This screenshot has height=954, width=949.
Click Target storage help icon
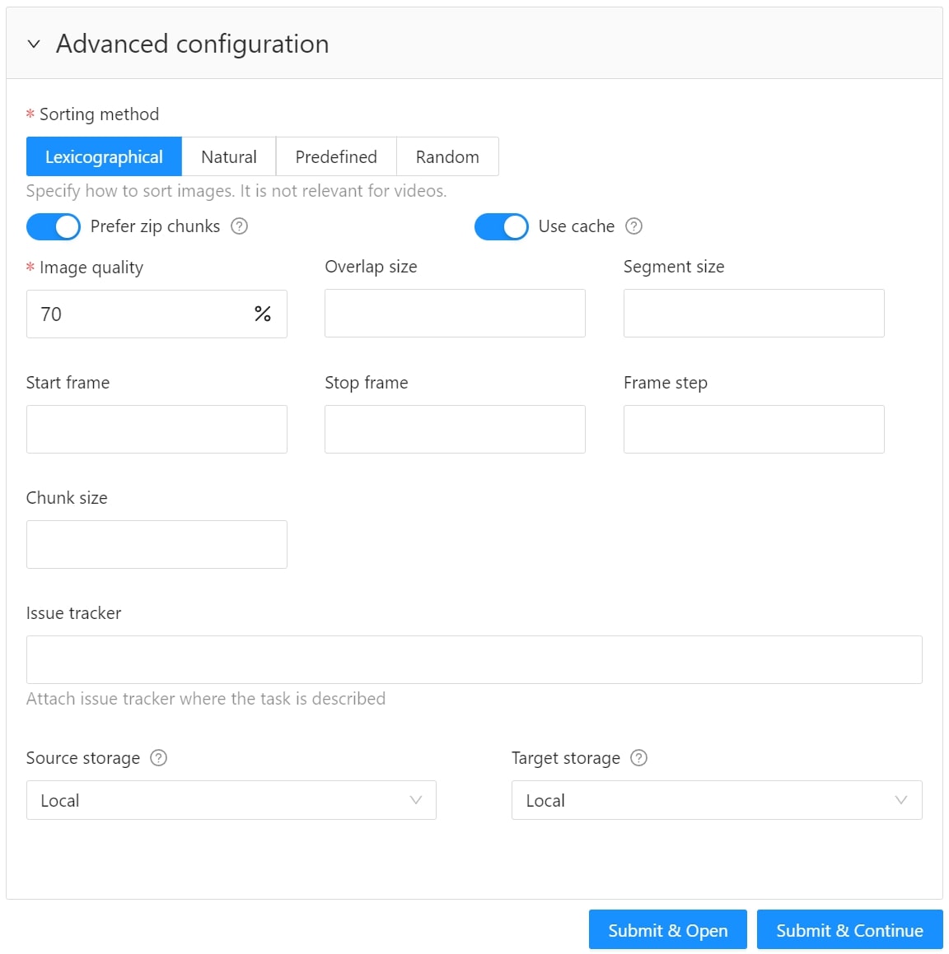(638, 758)
